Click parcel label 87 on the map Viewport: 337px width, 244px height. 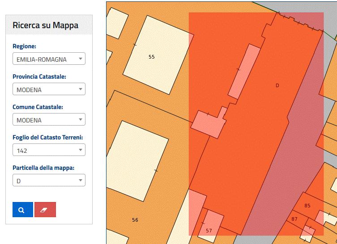point(294,219)
